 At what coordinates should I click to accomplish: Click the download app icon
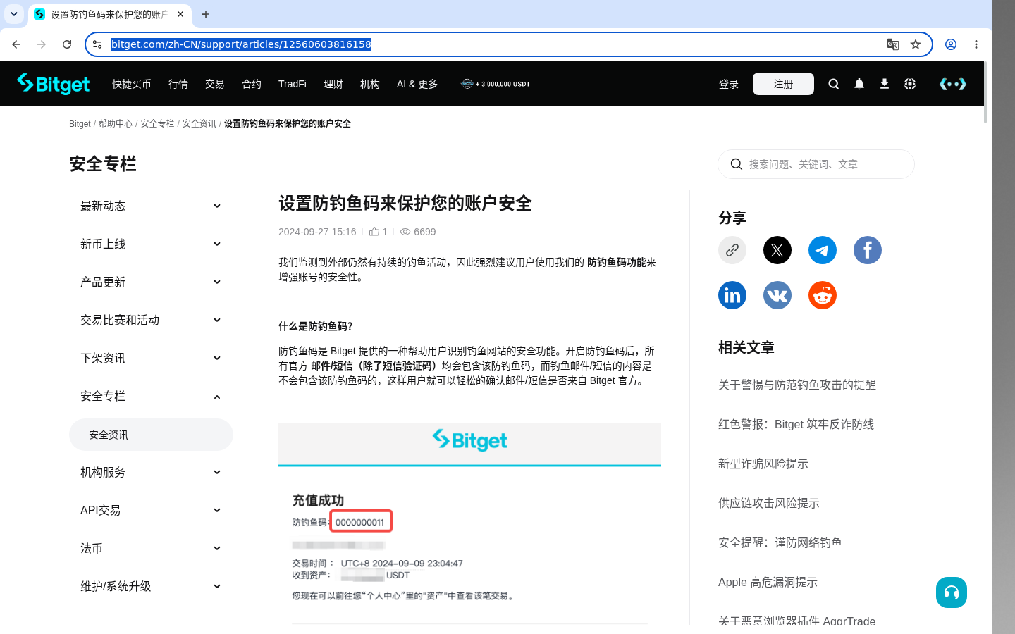click(885, 84)
